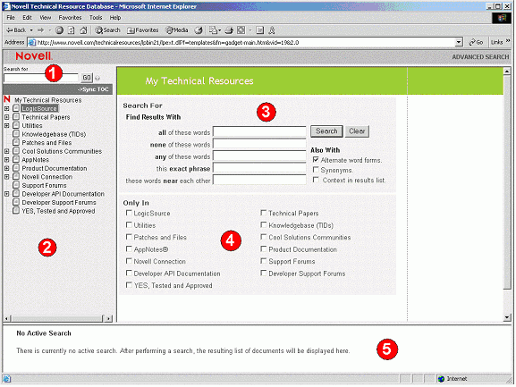The width and height of the screenshot is (516, 387).
Task: Click the horizontal scrollbar of the TOC pane
Action: [x=57, y=318]
